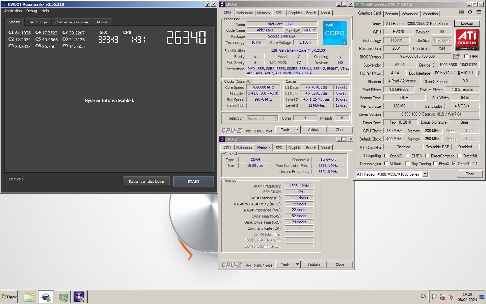Click Close in lower CPU-Z window
This screenshot has width=486, height=304.
340,264
